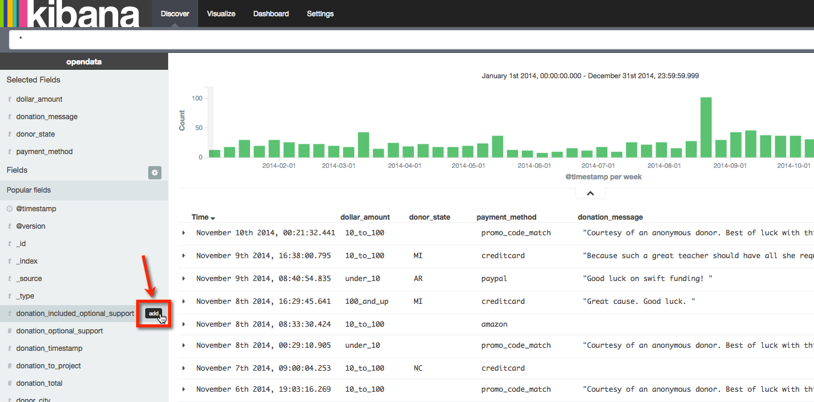Click into the search query box
The width and height of the screenshot is (814, 402).
tap(410, 39)
